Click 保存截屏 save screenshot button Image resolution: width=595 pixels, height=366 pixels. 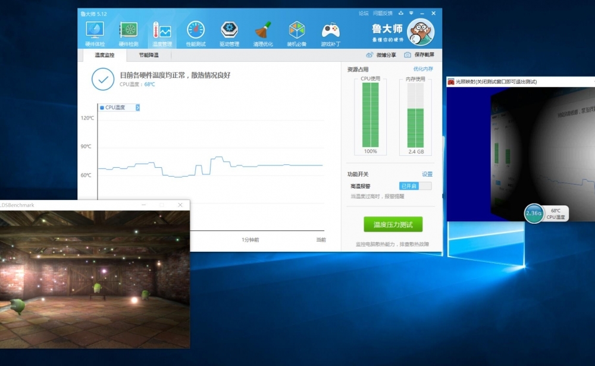coord(419,55)
